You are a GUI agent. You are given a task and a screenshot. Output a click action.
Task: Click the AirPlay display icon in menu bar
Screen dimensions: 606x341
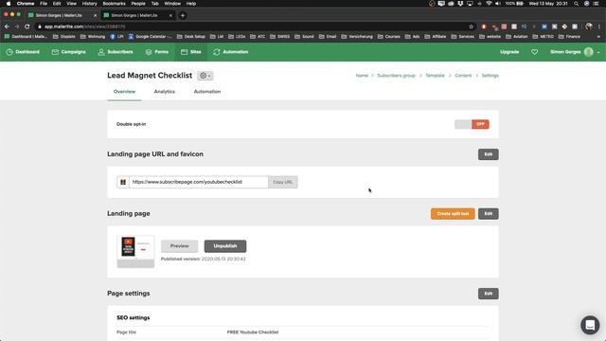pyautogui.click(x=470, y=4)
